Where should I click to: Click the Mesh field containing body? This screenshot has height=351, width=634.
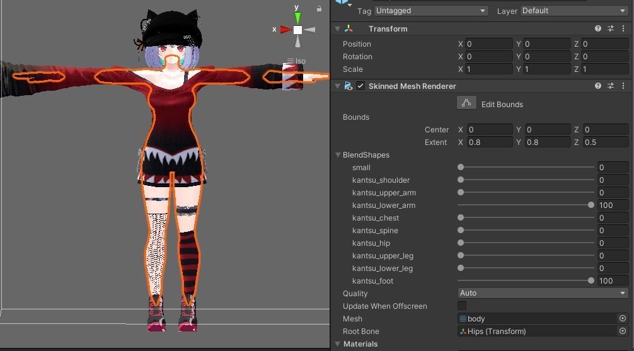tap(538, 319)
